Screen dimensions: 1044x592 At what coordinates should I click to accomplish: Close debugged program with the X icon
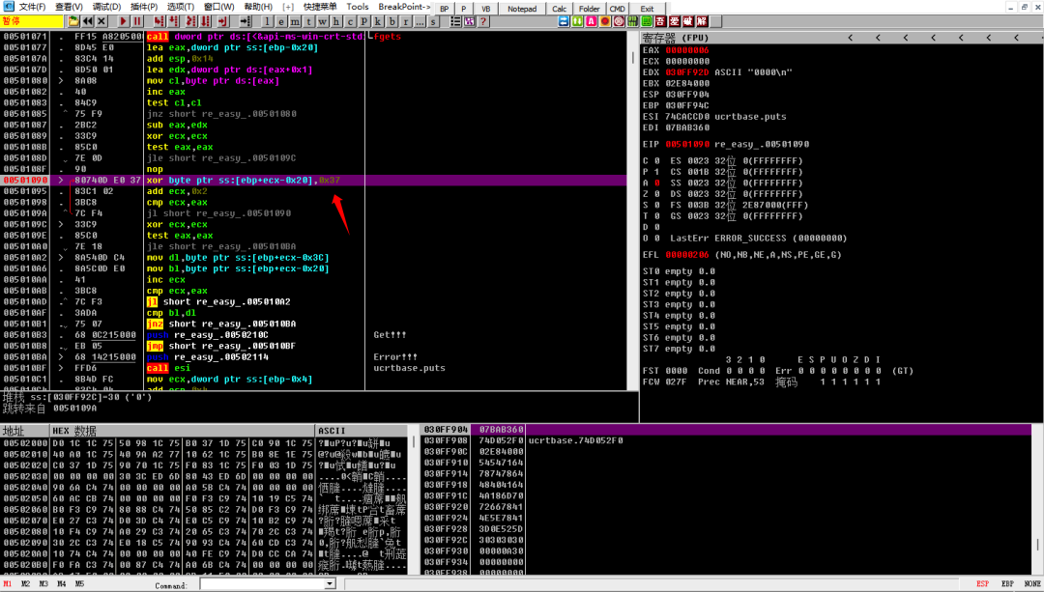[101, 21]
